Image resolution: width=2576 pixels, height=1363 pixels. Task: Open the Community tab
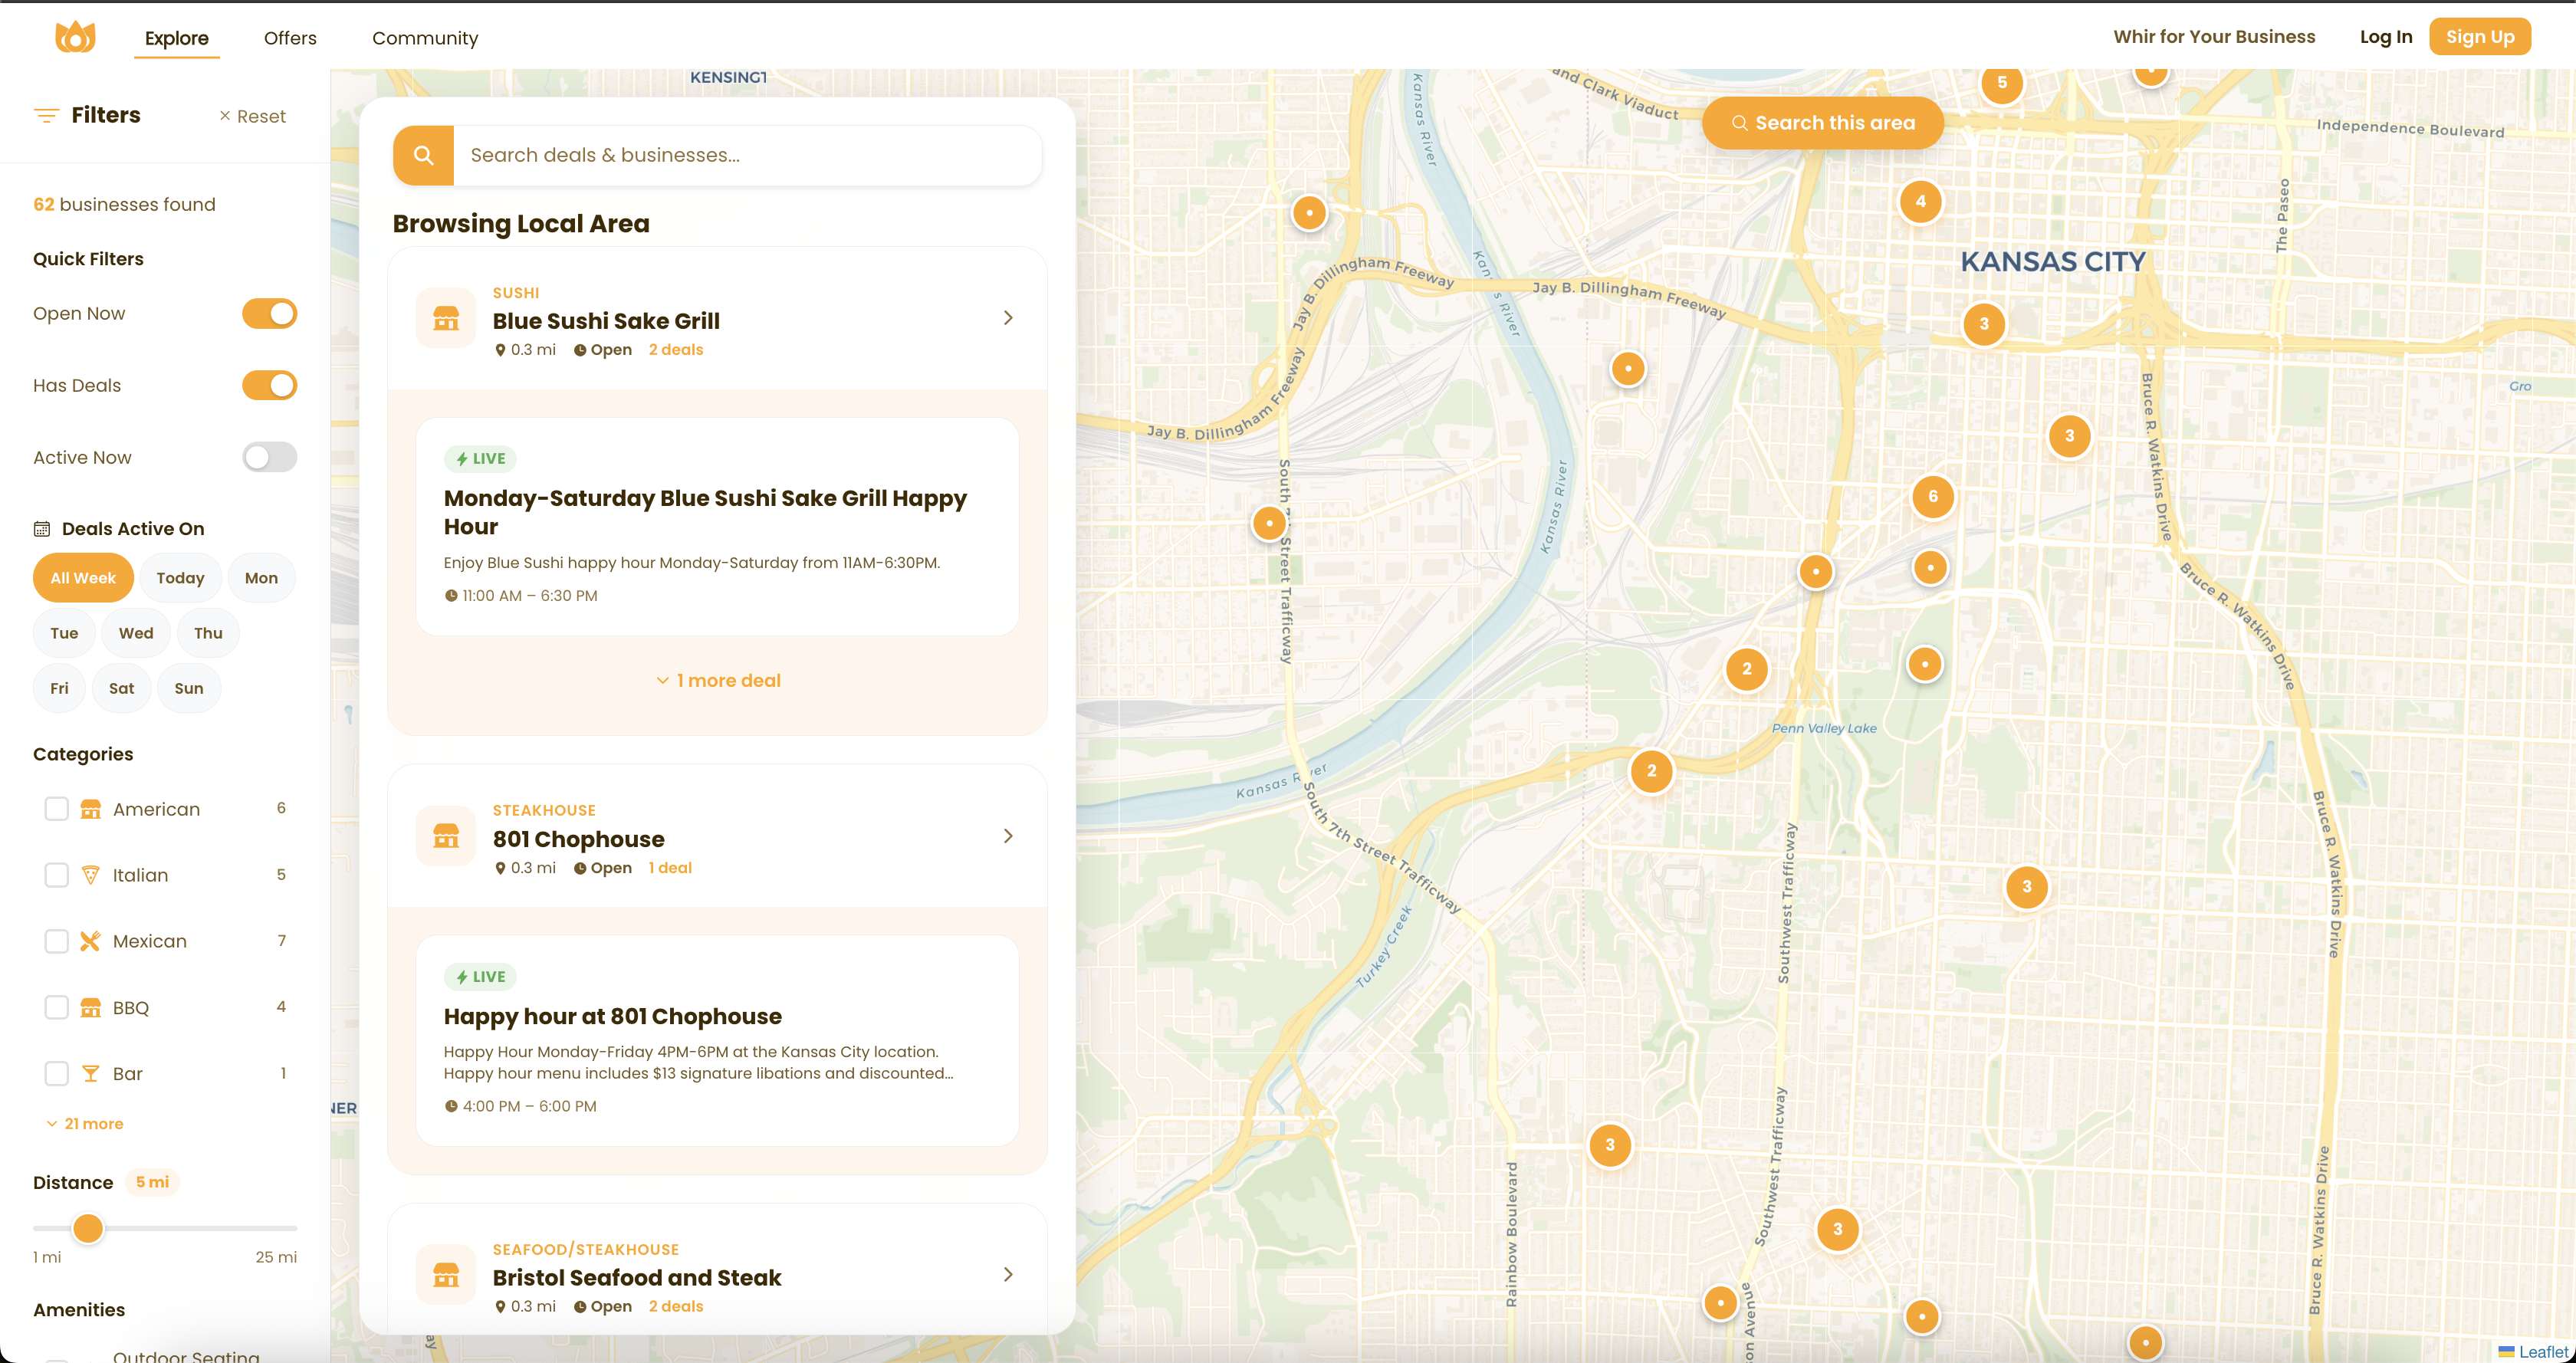[x=425, y=38]
